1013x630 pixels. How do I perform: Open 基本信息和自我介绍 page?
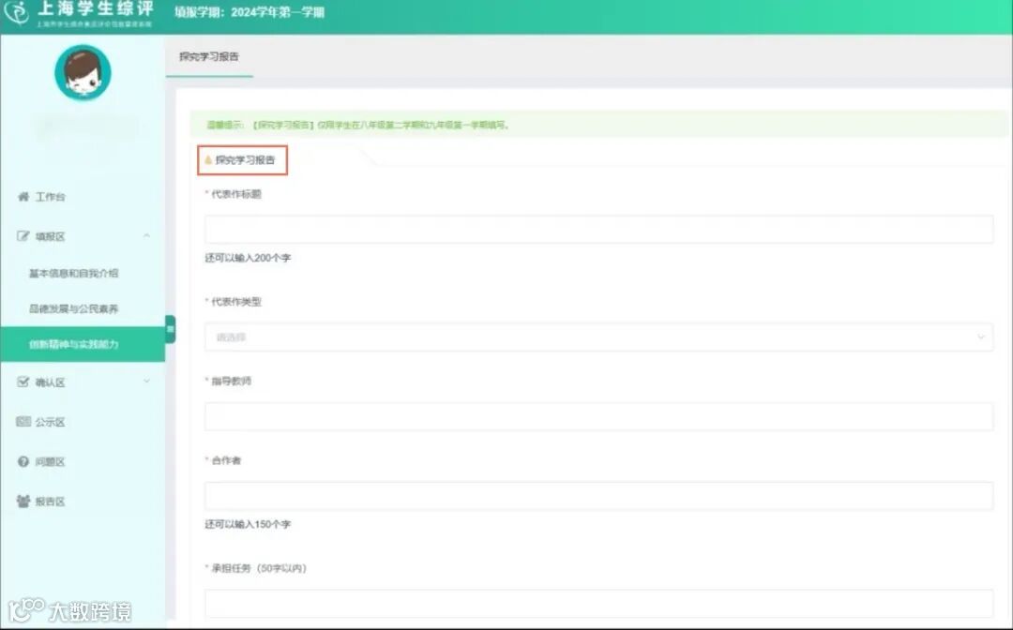pyautogui.click(x=74, y=273)
